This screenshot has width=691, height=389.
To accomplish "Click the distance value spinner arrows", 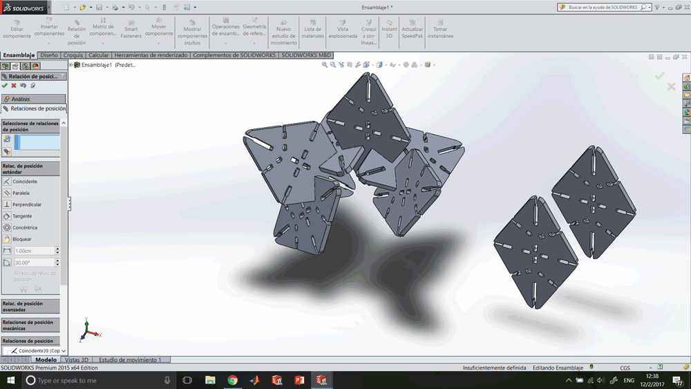I will tap(57, 251).
